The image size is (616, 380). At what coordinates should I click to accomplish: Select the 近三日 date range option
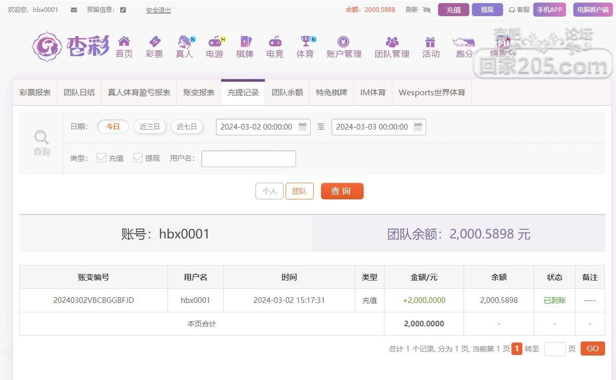(x=150, y=126)
